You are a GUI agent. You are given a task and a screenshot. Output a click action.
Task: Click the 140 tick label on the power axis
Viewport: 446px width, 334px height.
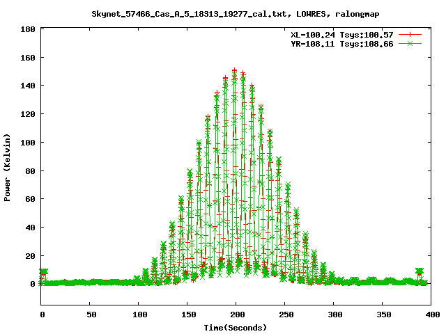(x=28, y=86)
